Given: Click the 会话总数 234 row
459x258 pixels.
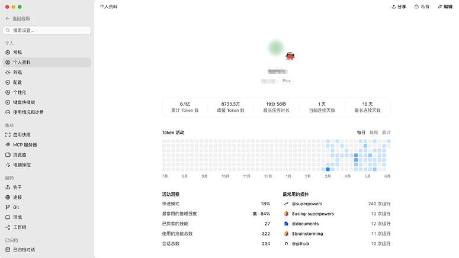Looking at the screenshot, I should 216,243.
